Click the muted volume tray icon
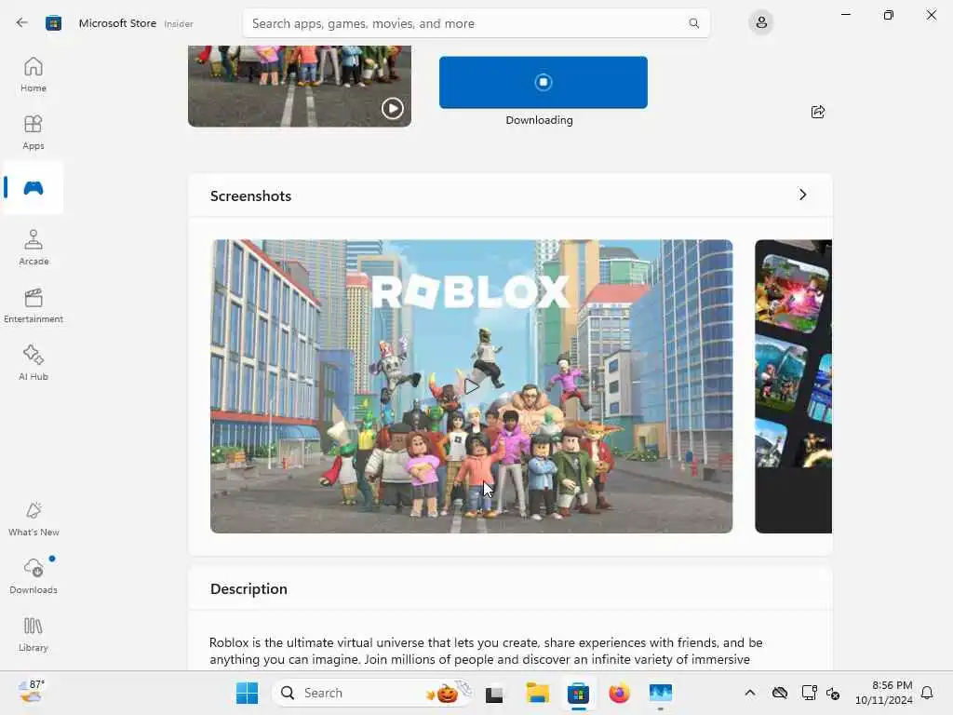 pos(833,693)
